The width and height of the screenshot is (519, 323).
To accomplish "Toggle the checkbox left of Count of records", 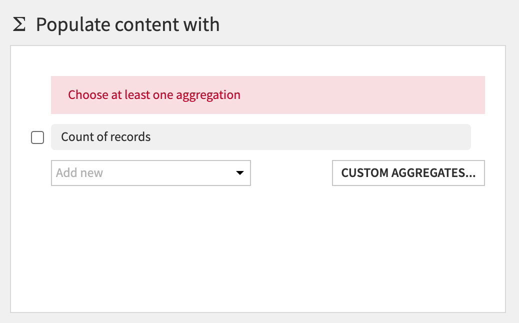I will click(37, 137).
